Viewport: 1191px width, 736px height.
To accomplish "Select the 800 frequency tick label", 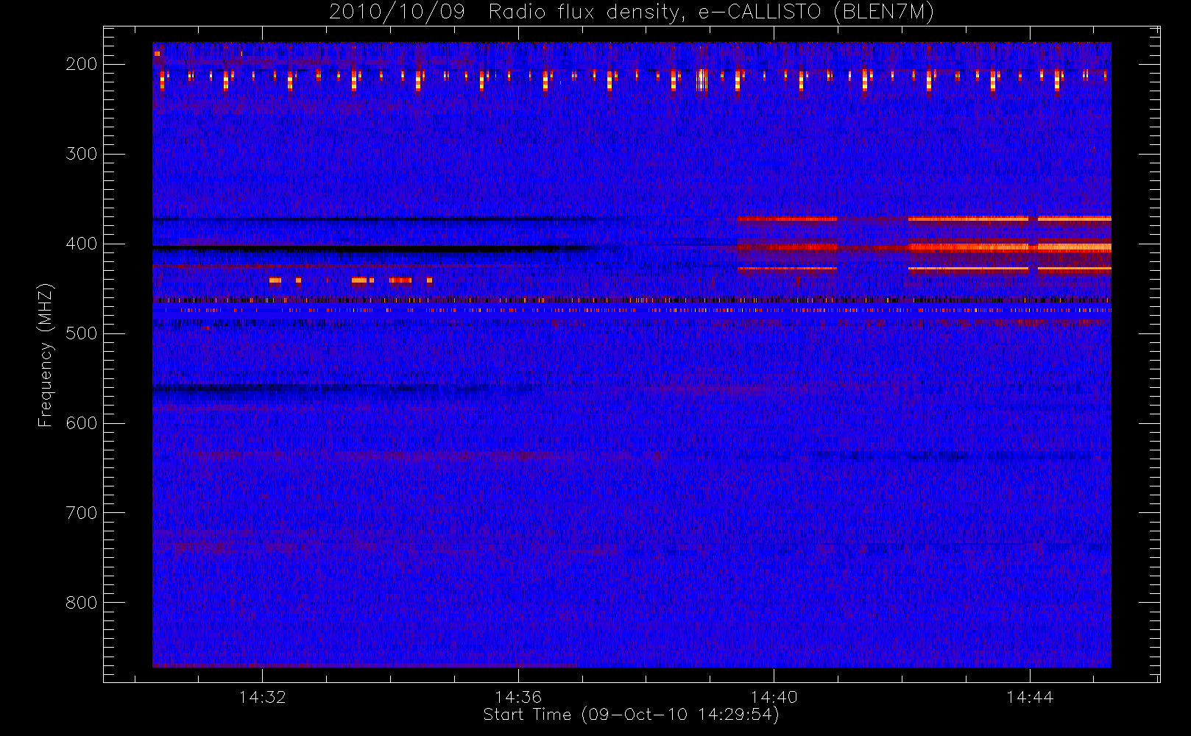I will (82, 603).
